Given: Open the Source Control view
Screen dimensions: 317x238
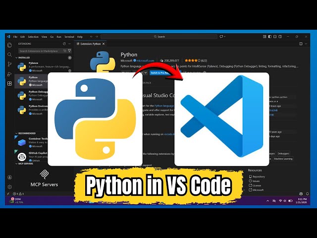Looking at the screenshot, I should coord(9,64).
